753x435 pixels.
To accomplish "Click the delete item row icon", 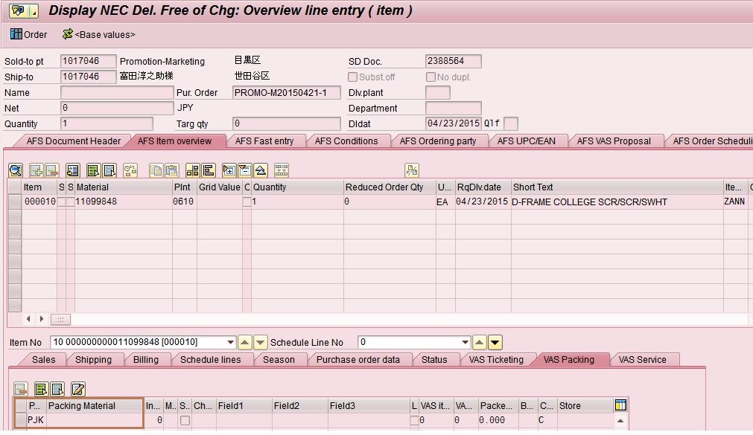I will pyautogui.click(x=51, y=170).
